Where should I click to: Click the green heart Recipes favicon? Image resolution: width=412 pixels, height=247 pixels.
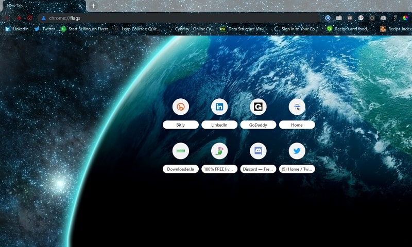coord(329,29)
